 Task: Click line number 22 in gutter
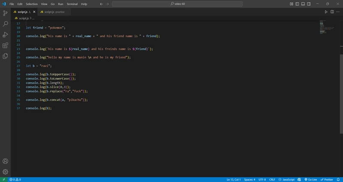click(18, 45)
